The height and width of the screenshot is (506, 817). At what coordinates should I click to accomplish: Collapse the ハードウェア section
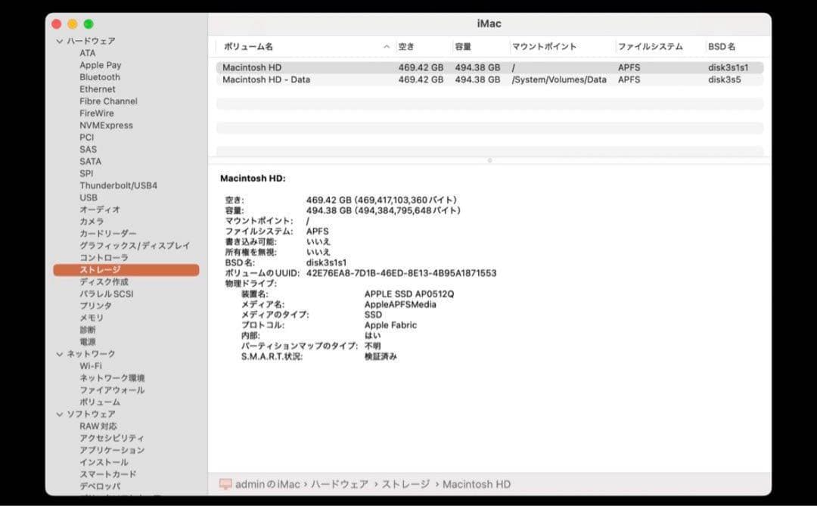pyautogui.click(x=59, y=41)
